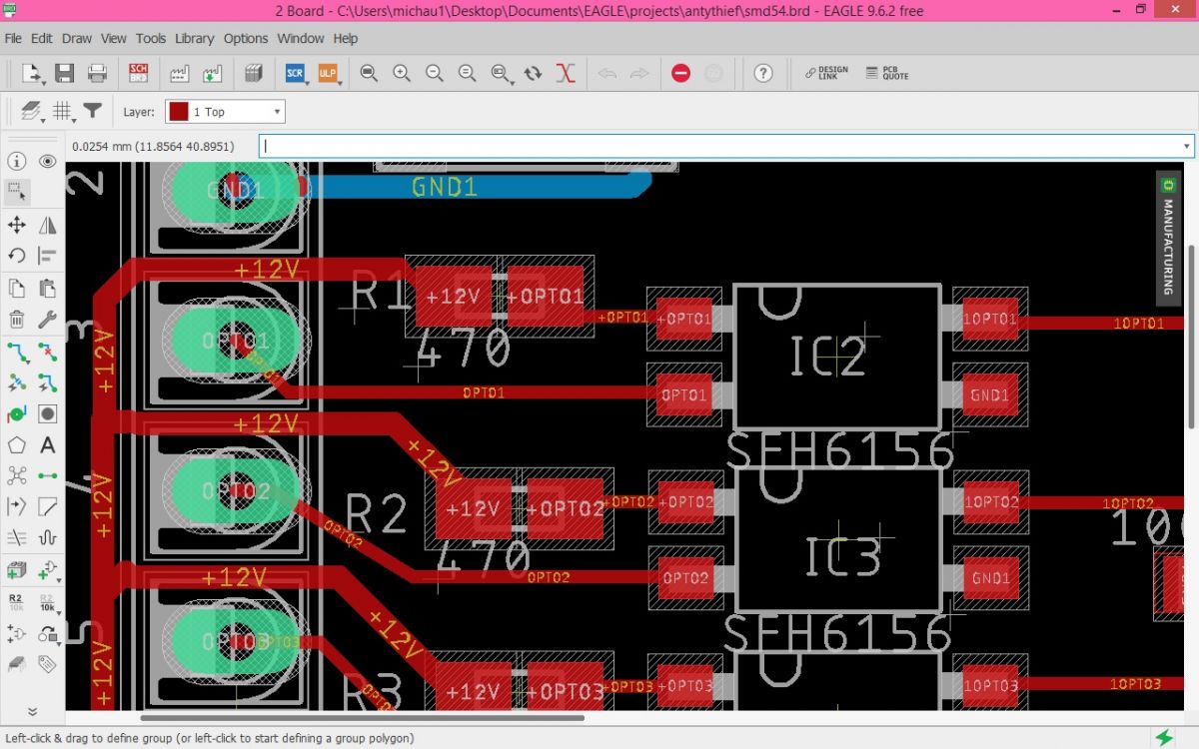Viewport: 1199px width, 749px height.
Task: Select the Route airwire tool
Action: coord(17,352)
